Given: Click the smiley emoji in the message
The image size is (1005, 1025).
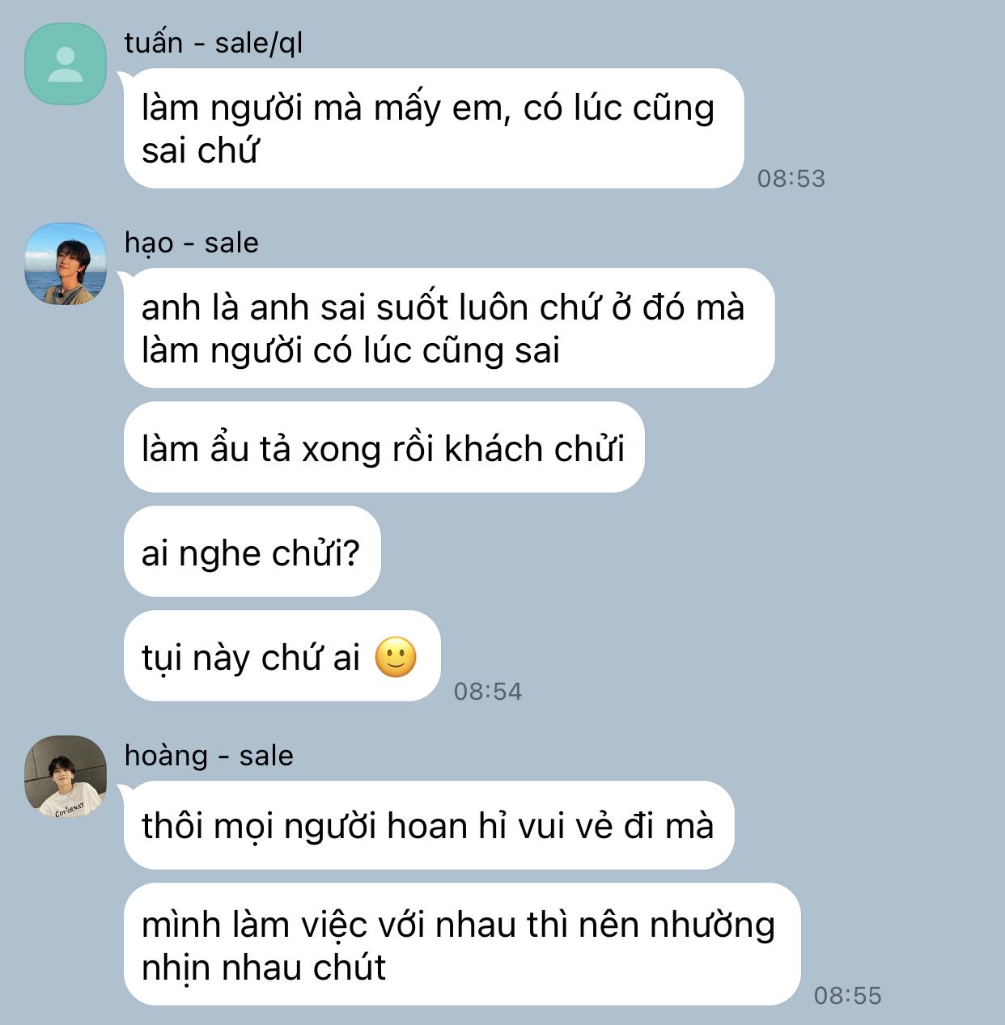Looking at the screenshot, I should click(396, 657).
